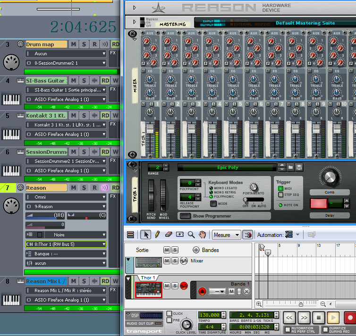Click volume slider on Reason track 7
356x336 pixels.
coord(45,215)
